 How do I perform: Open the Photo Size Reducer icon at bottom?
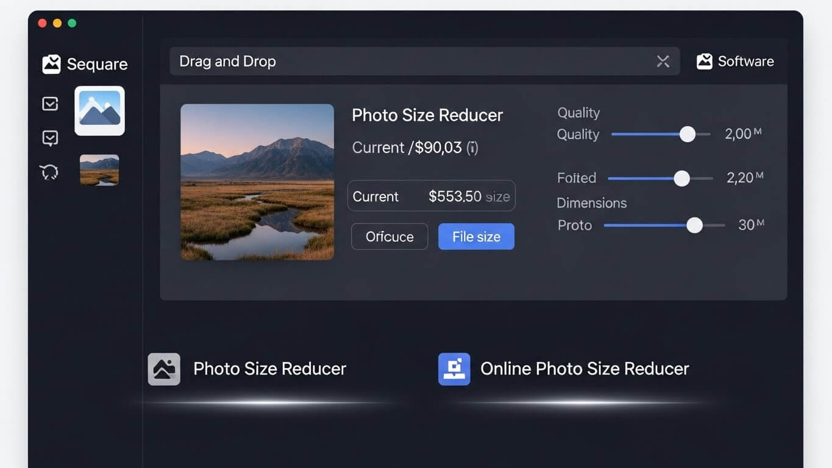[x=163, y=369]
